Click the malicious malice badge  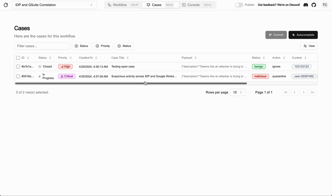tap(260, 76)
